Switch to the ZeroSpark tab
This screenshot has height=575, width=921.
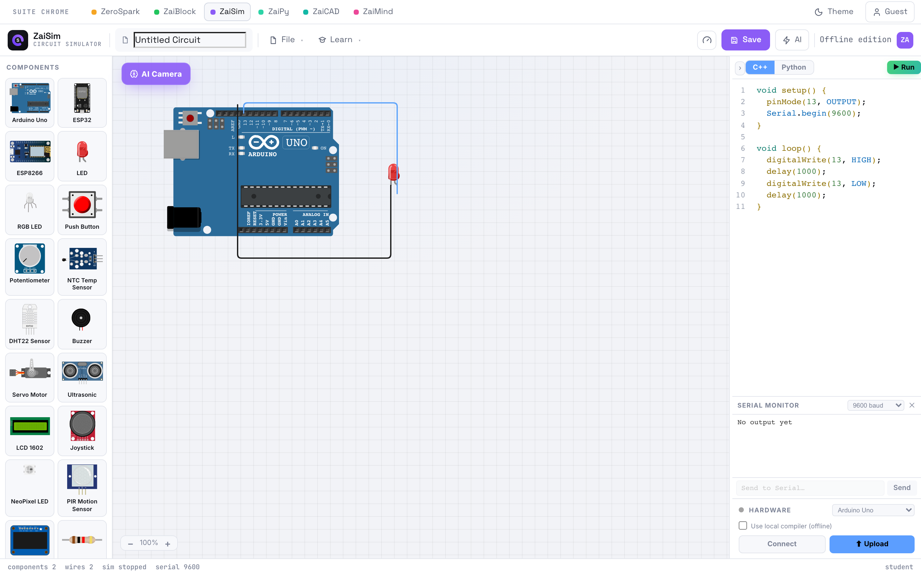116,12
